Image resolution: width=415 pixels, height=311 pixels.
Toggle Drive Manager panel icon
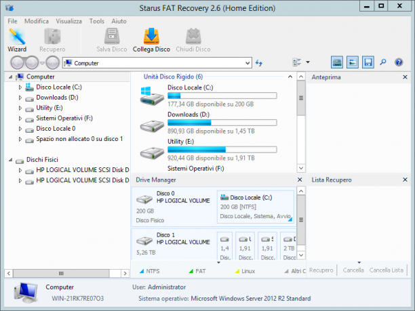coord(337,62)
